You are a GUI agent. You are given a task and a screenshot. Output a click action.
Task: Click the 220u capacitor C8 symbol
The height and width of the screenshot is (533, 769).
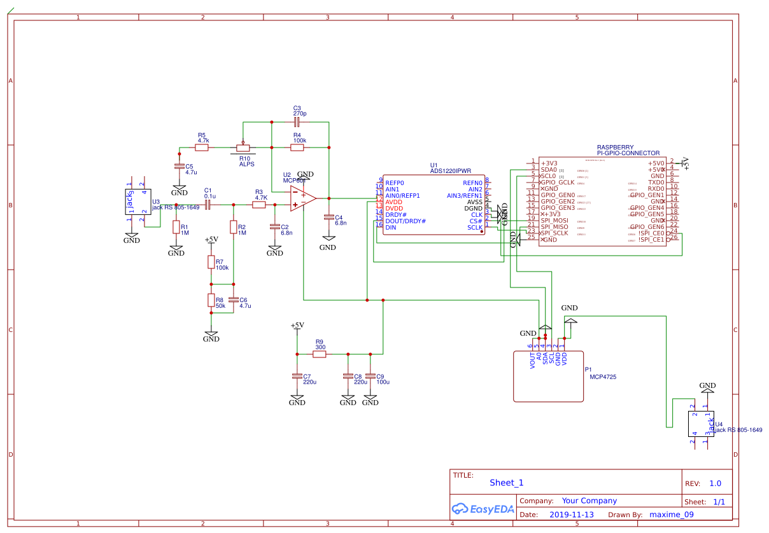tap(348, 377)
